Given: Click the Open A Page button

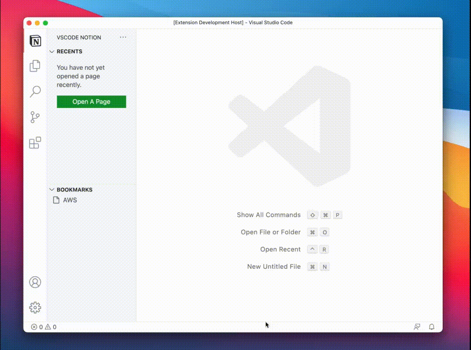Looking at the screenshot, I should tap(91, 102).
